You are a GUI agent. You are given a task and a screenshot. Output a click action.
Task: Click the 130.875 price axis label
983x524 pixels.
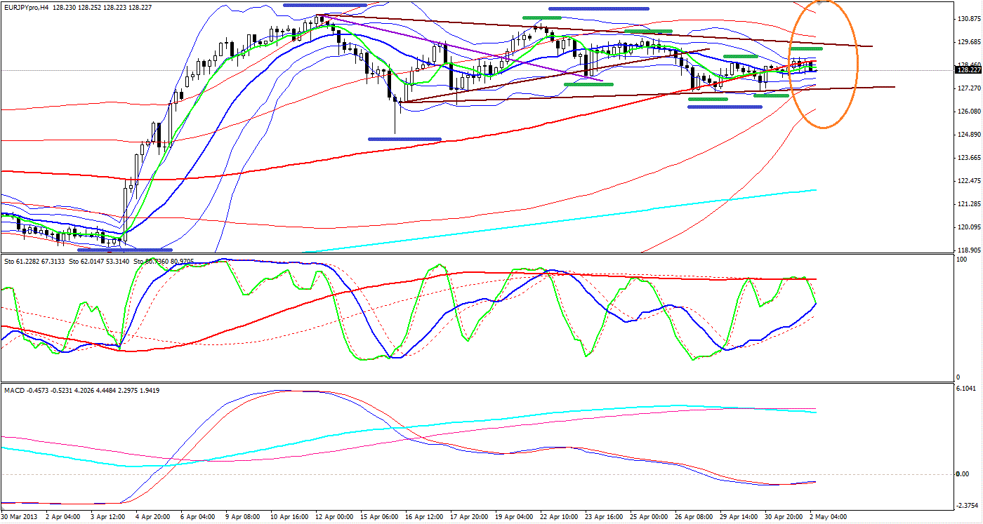(969, 19)
